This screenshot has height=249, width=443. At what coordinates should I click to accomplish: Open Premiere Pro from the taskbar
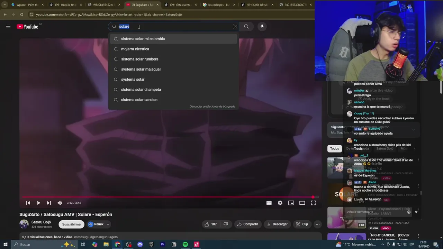point(163,245)
